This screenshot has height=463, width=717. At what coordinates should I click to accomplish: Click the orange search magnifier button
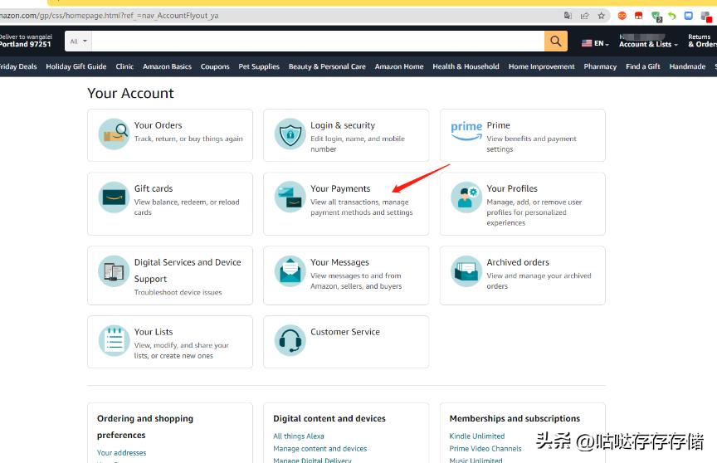(555, 41)
